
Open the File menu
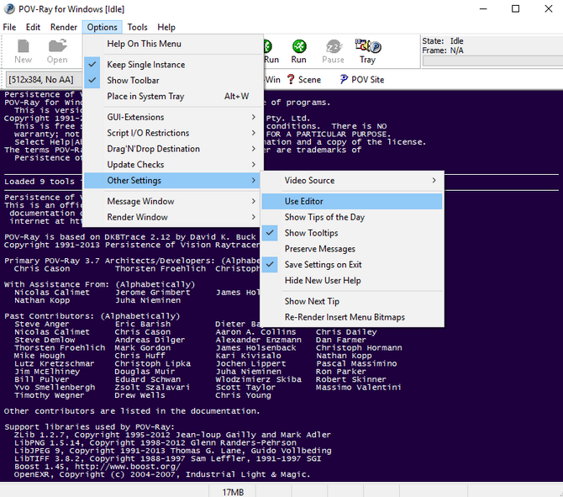click(x=9, y=27)
